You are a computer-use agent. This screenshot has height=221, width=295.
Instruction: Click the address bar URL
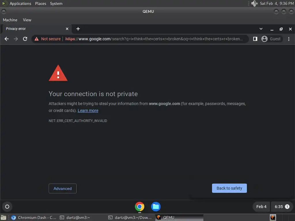(x=154, y=39)
